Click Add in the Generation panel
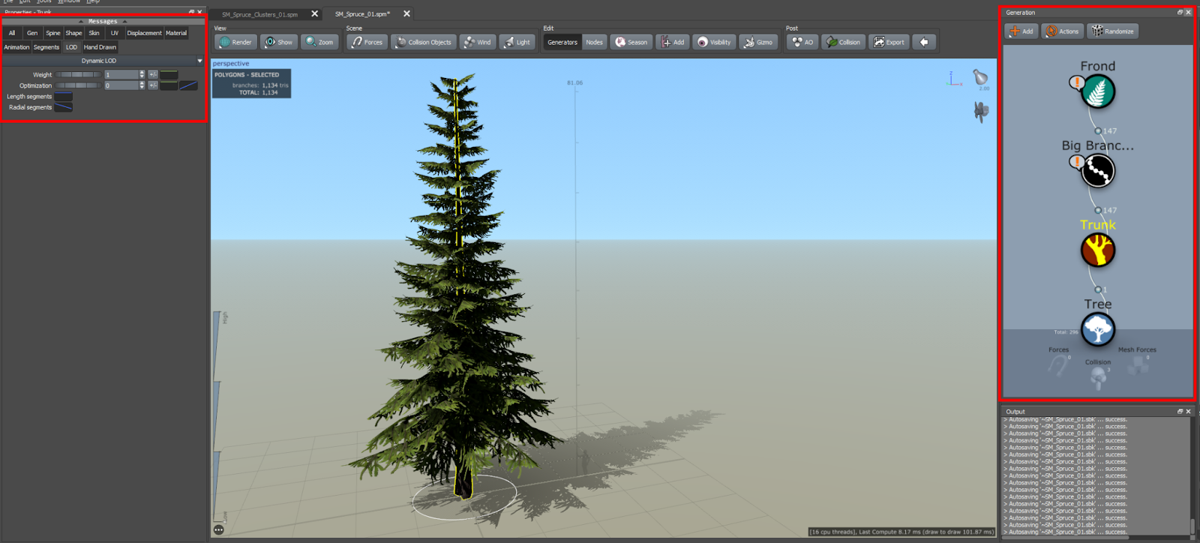The height and width of the screenshot is (543, 1200). [x=1021, y=31]
